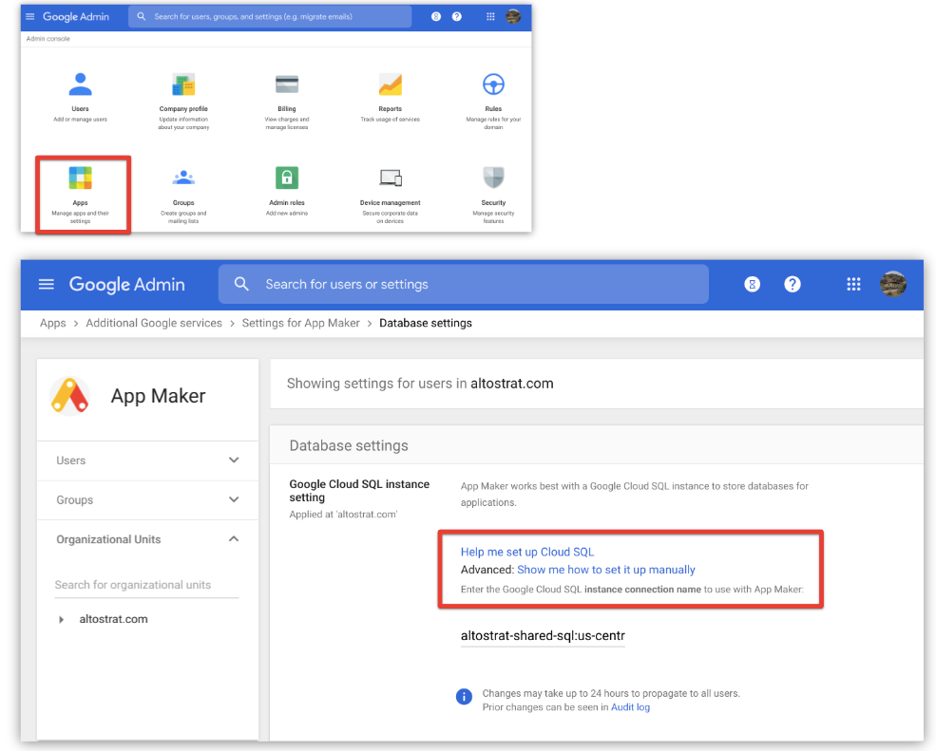936x751 pixels.
Task: Open Google apps grid in Database settings window
Action: tap(853, 285)
